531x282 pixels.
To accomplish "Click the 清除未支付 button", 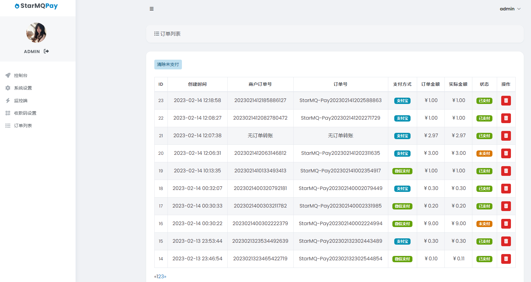I will [x=168, y=64].
